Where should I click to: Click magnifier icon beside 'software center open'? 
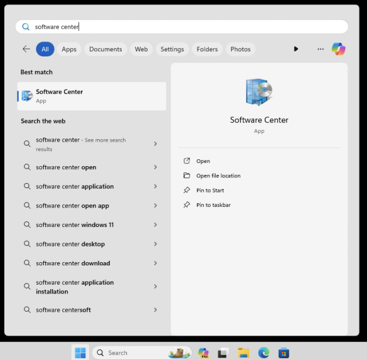tap(27, 167)
